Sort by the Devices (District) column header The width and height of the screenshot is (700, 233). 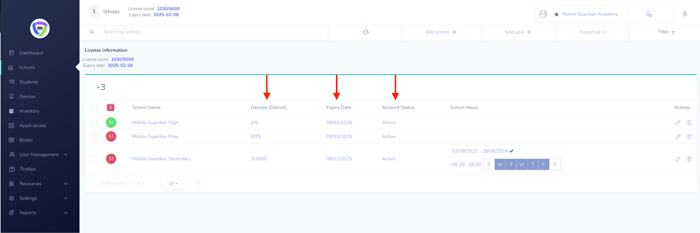point(269,108)
